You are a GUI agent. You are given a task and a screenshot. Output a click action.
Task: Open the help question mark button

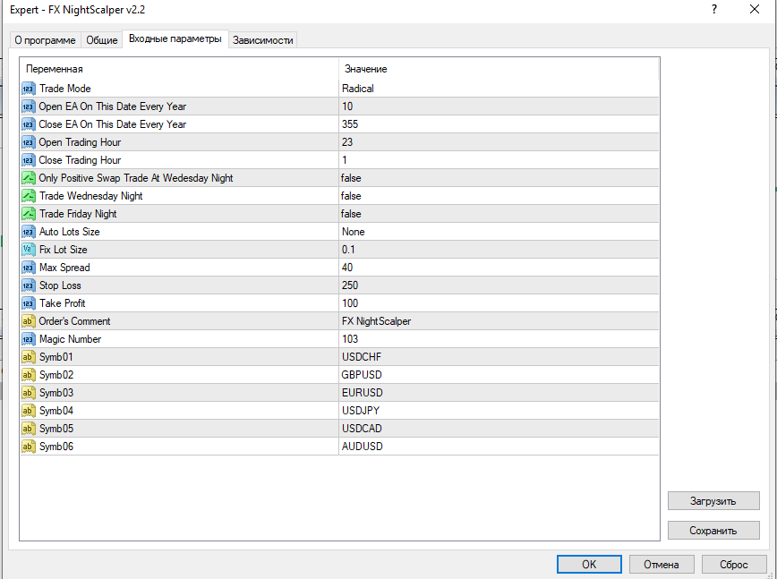(714, 10)
